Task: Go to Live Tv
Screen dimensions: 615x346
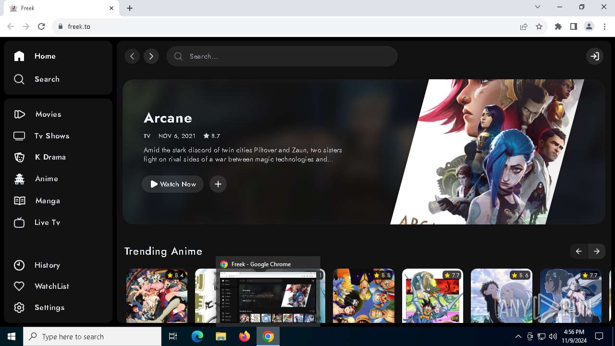Action: 37,222
